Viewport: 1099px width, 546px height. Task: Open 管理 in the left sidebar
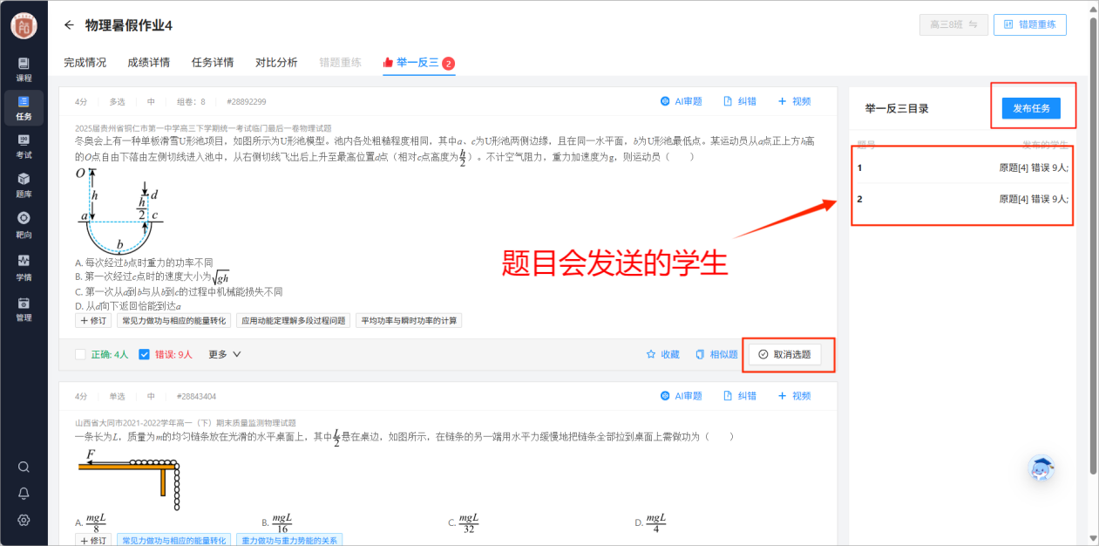[x=24, y=308]
